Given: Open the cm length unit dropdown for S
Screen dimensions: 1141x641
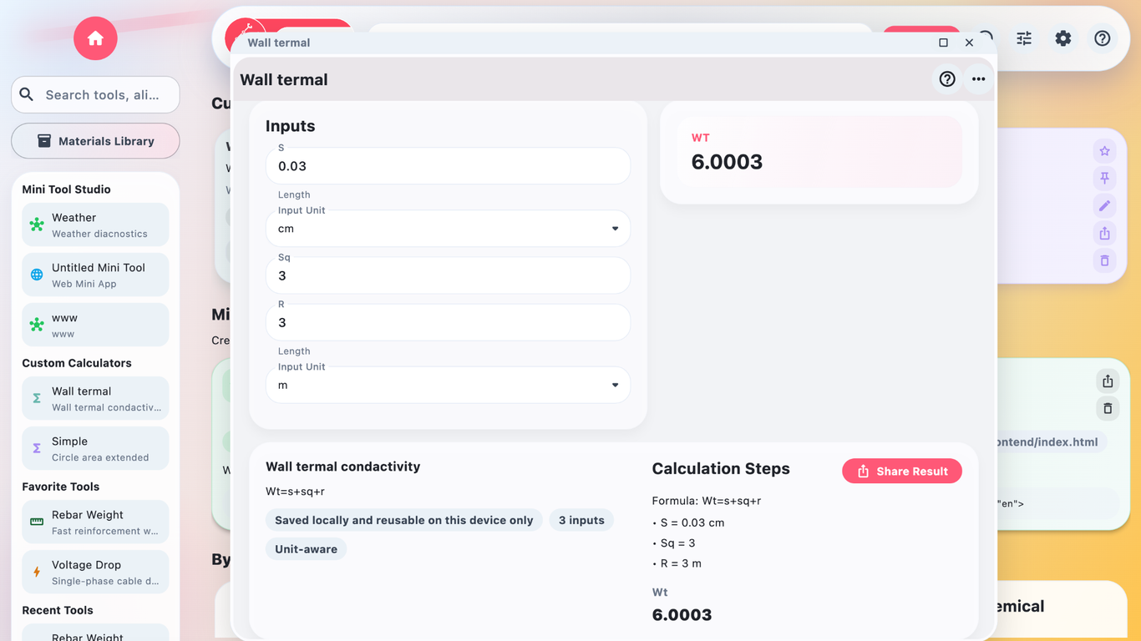Looking at the screenshot, I should 448,228.
